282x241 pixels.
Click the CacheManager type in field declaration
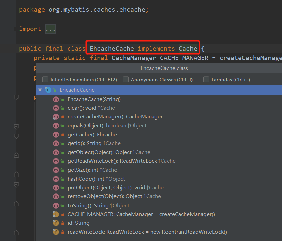(134, 58)
